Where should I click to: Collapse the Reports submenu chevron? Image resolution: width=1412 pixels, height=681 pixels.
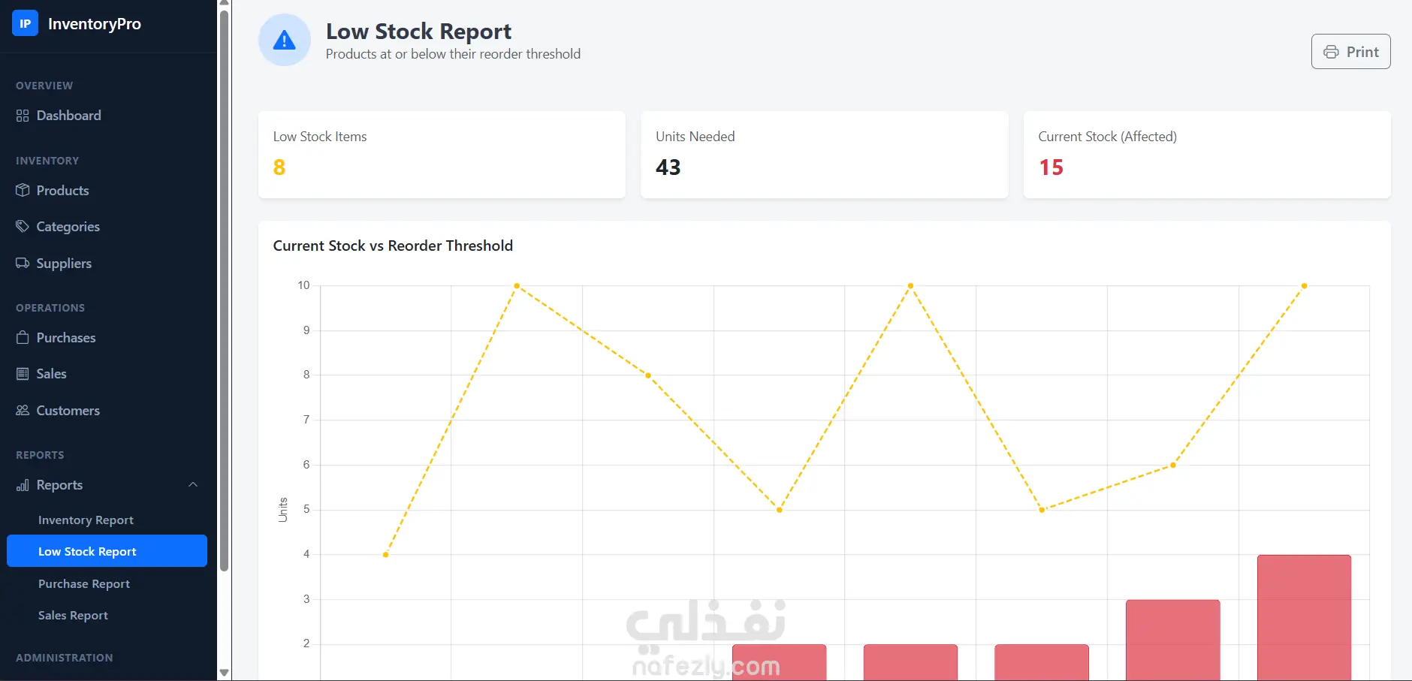(x=193, y=484)
